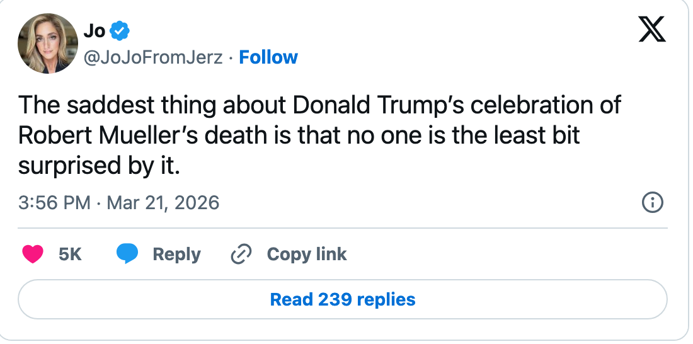Click the display name Jo
This screenshot has height=344, width=693.
94,30
